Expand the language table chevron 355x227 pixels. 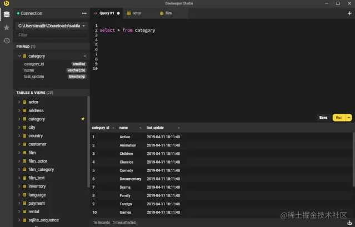tap(19, 195)
